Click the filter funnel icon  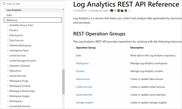point(4,4)
